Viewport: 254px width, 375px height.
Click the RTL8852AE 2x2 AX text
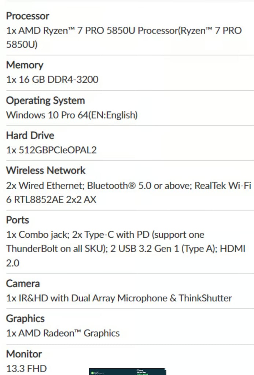(x=55, y=200)
